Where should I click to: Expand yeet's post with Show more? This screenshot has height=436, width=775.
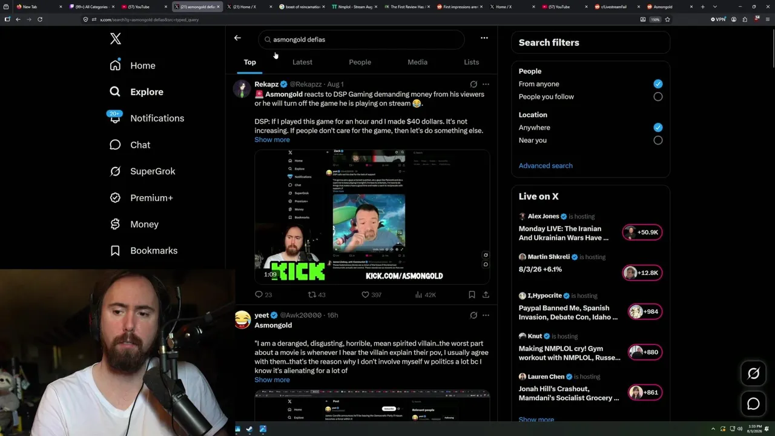tap(272, 380)
